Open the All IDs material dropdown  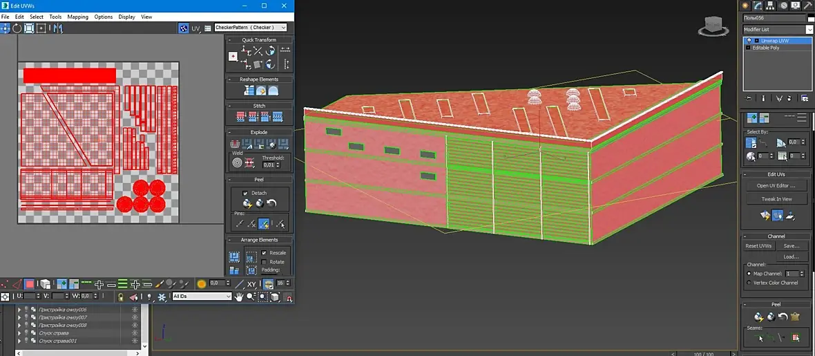202,297
